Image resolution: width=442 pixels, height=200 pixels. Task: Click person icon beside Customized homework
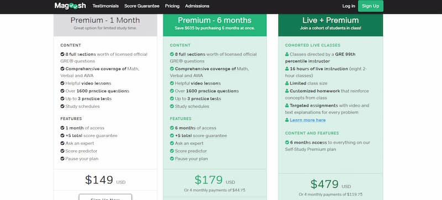pos(287,91)
